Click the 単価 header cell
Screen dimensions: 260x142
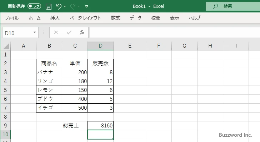pyautogui.click(x=75, y=64)
